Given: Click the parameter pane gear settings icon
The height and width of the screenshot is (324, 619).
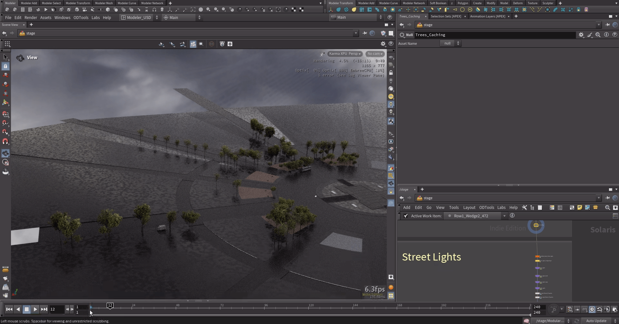Looking at the screenshot, I should click(581, 35).
